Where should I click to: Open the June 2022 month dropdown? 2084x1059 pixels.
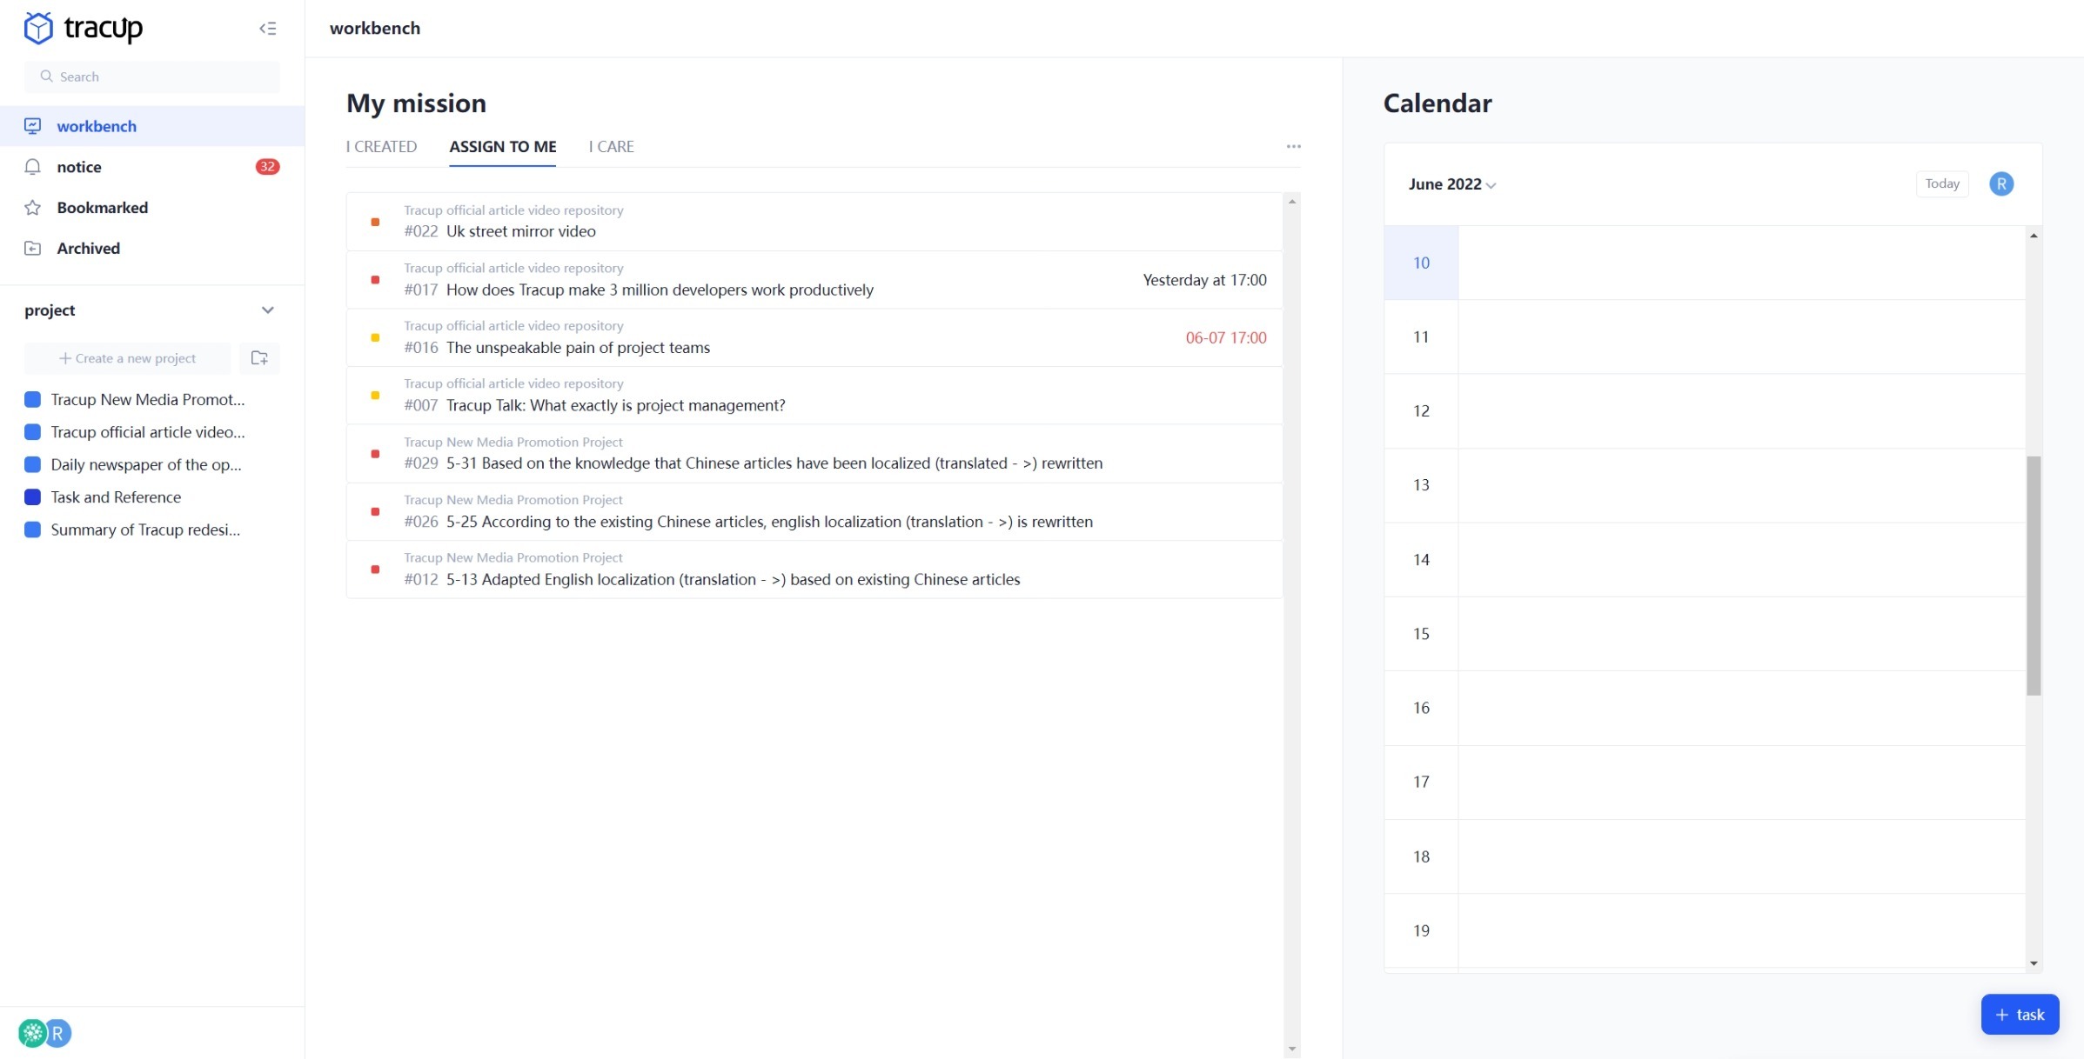[1451, 184]
